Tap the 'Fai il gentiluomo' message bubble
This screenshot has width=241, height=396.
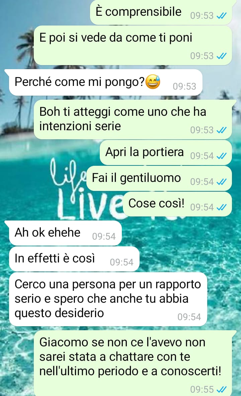tap(159, 178)
